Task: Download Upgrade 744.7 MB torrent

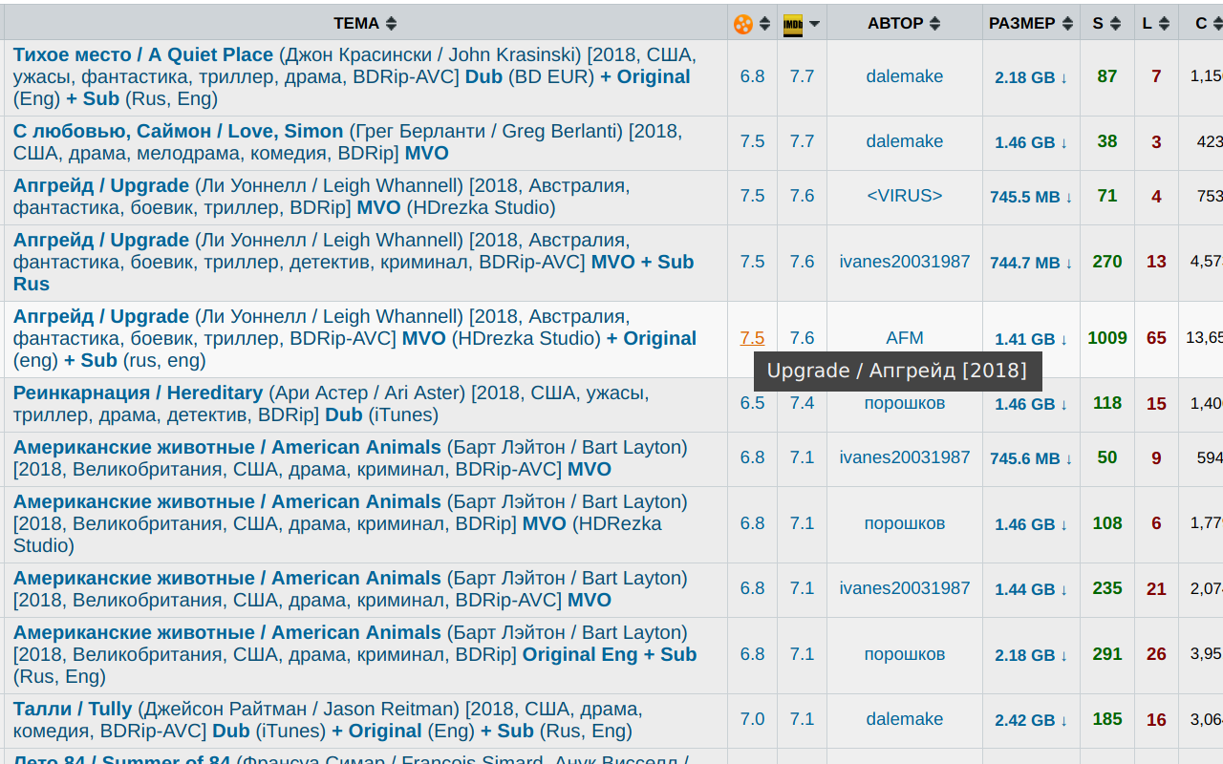Action: click(x=1031, y=263)
